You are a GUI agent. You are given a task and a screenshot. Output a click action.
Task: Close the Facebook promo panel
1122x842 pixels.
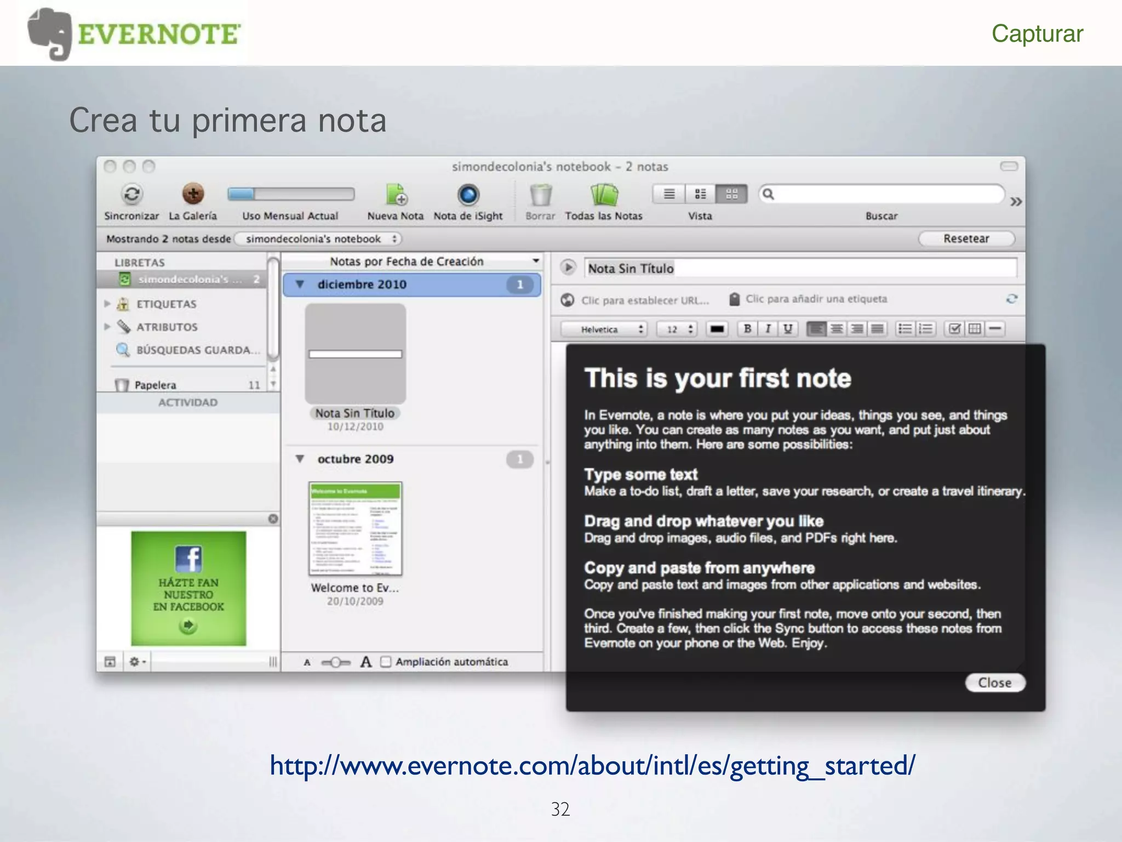coord(273,519)
